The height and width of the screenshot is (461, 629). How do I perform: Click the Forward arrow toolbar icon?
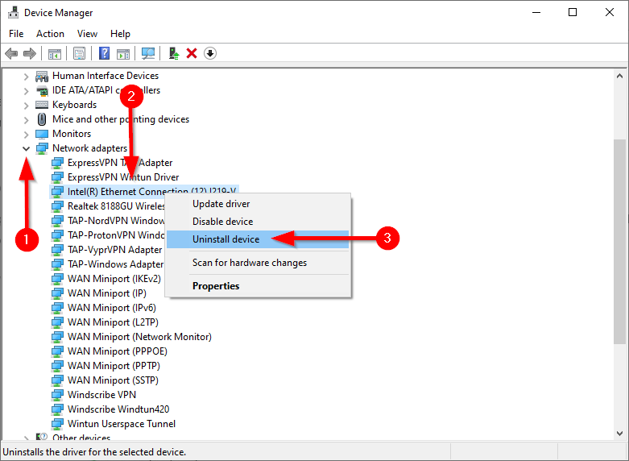(x=29, y=53)
